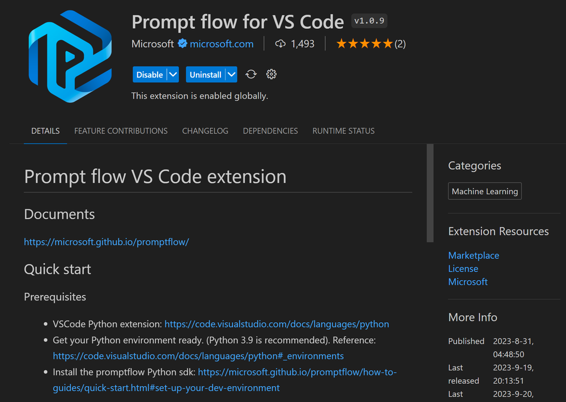Click the Uninstall button

click(205, 74)
